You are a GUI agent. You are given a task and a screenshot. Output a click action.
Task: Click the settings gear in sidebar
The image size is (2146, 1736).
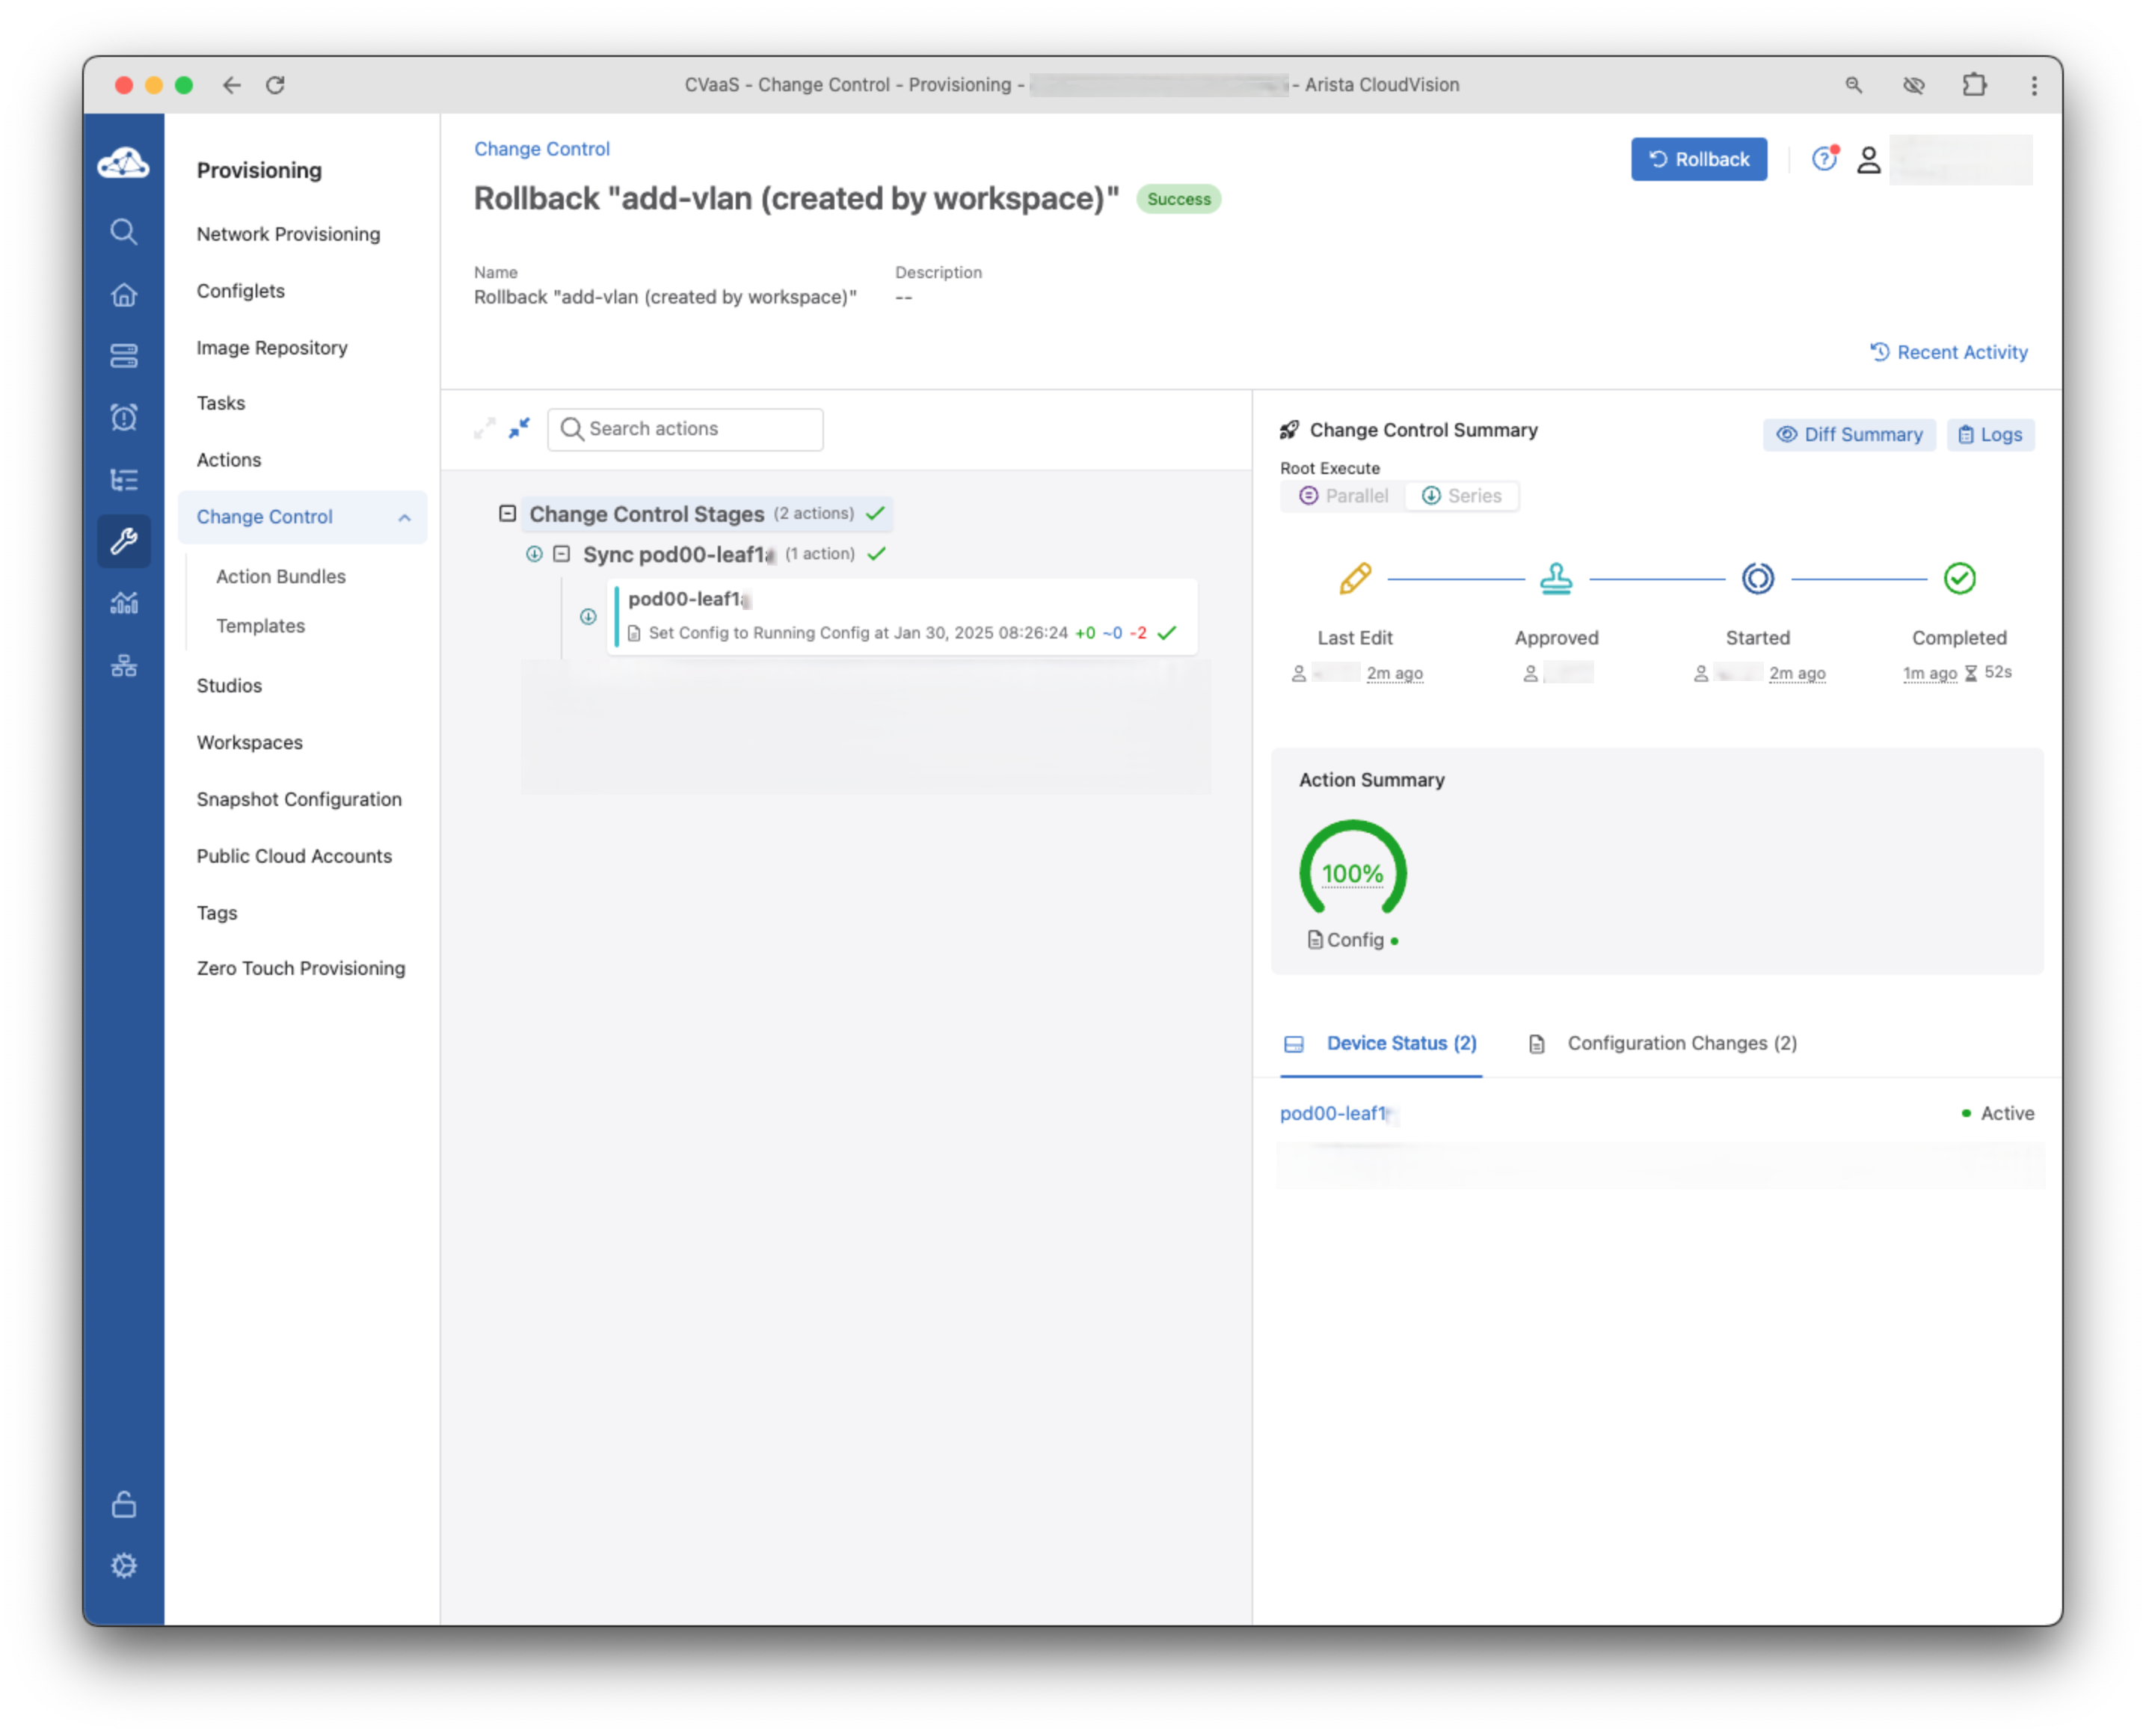coord(123,1565)
